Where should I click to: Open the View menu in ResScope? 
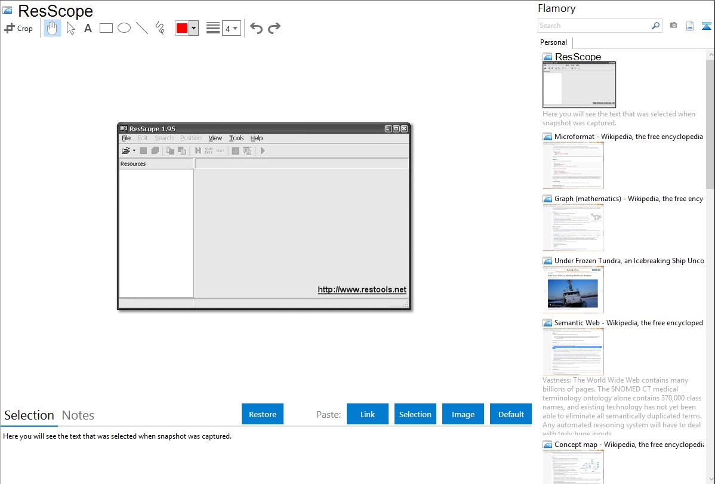point(215,138)
